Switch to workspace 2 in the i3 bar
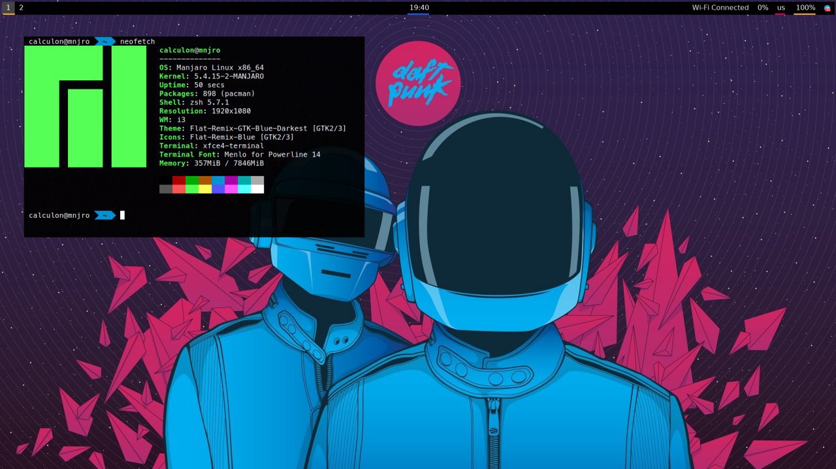The image size is (836, 469). click(x=22, y=8)
